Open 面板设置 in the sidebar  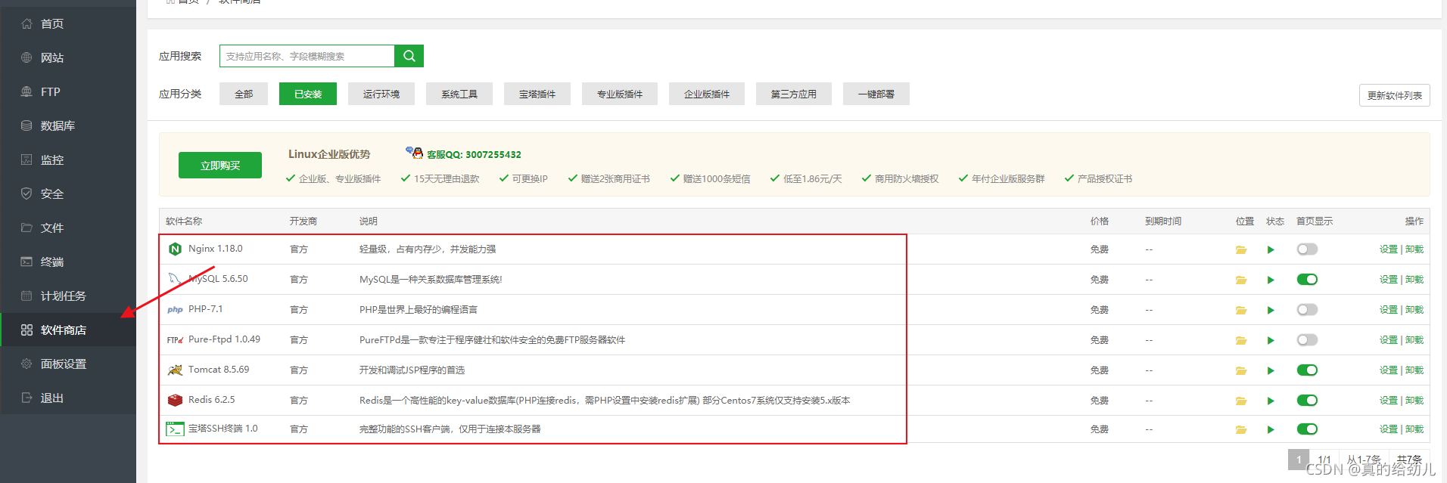pyautogui.click(x=68, y=364)
